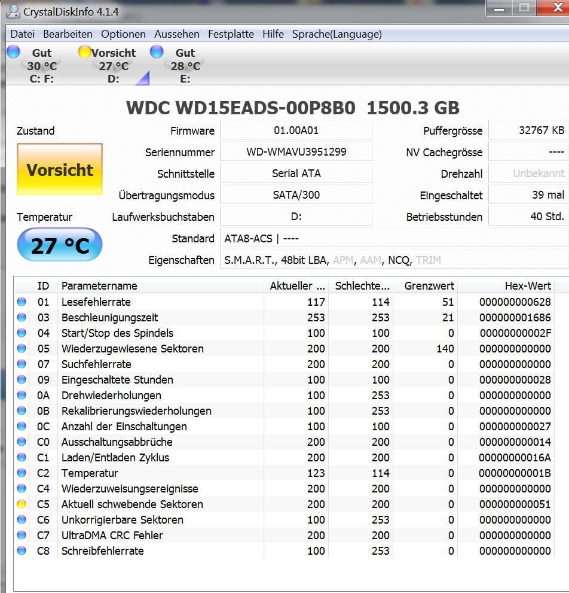Open the Aussehen menu

coord(177,34)
